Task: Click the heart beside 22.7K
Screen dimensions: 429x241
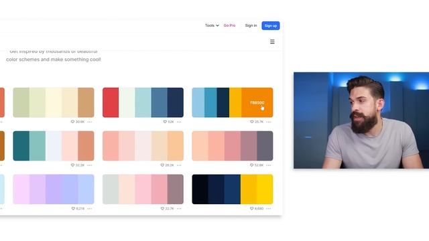Action: click(162, 208)
